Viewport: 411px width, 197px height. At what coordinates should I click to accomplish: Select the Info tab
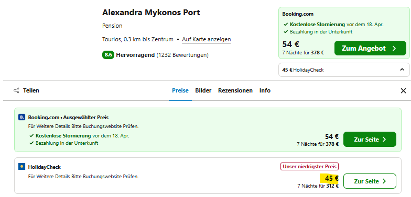click(x=265, y=91)
